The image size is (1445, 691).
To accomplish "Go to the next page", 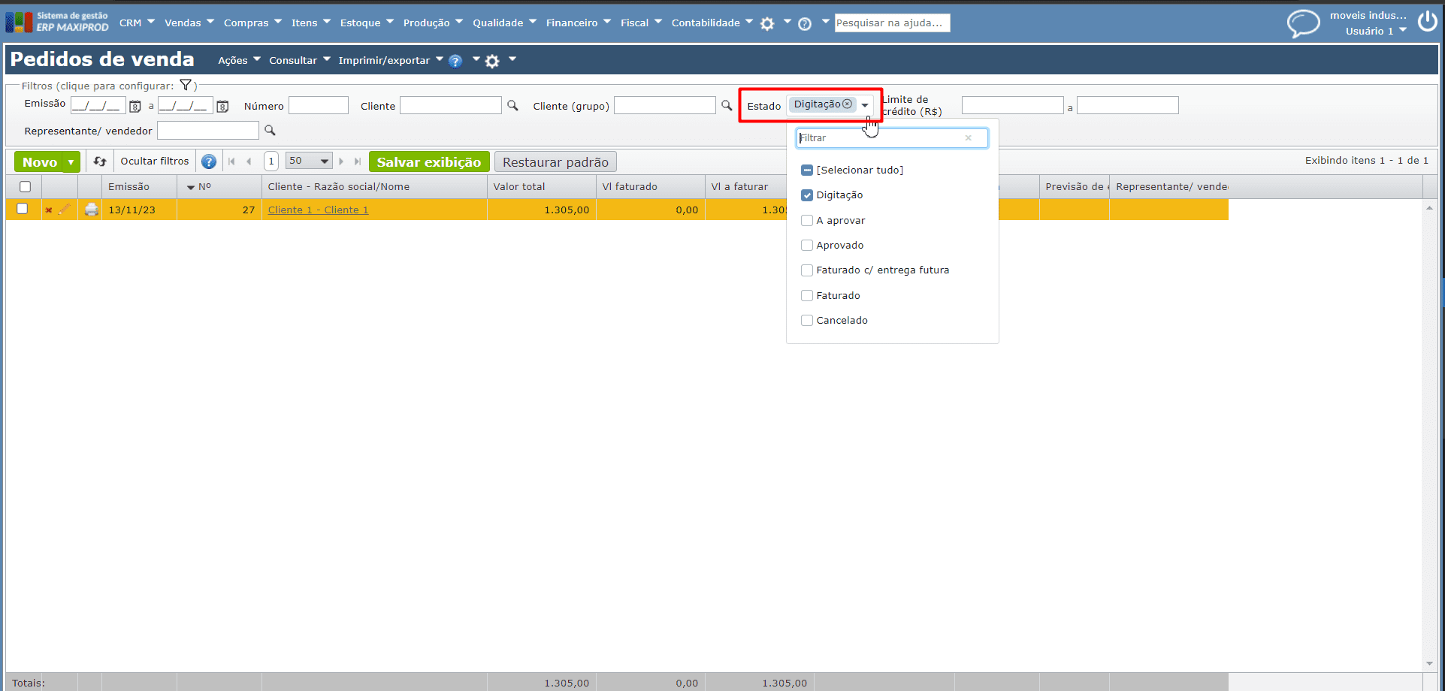I will (x=341, y=161).
